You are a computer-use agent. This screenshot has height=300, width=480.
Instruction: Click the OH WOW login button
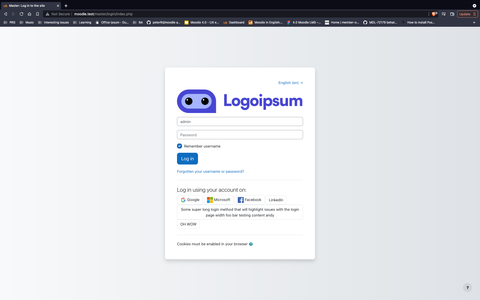(188, 224)
